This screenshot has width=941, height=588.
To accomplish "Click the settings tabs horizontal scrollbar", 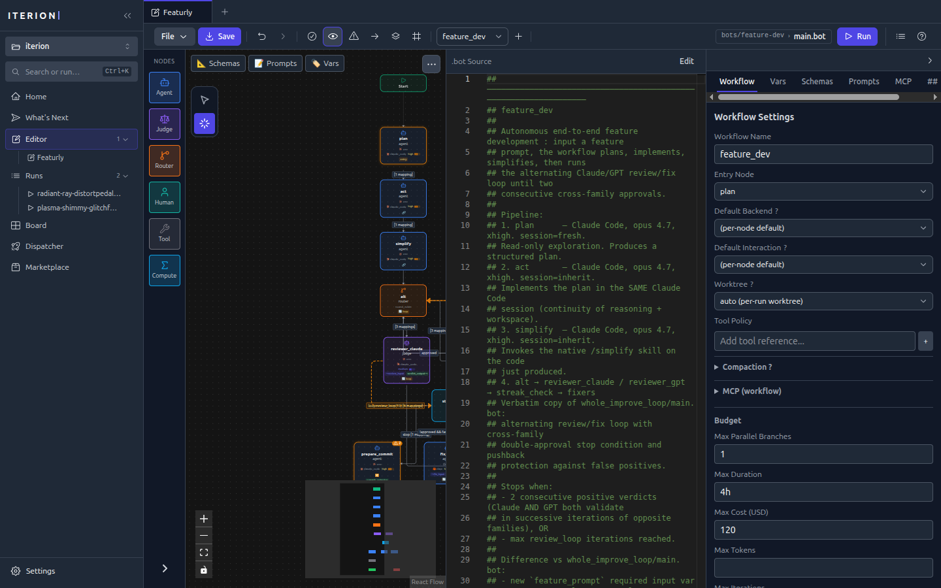I will pos(808,97).
